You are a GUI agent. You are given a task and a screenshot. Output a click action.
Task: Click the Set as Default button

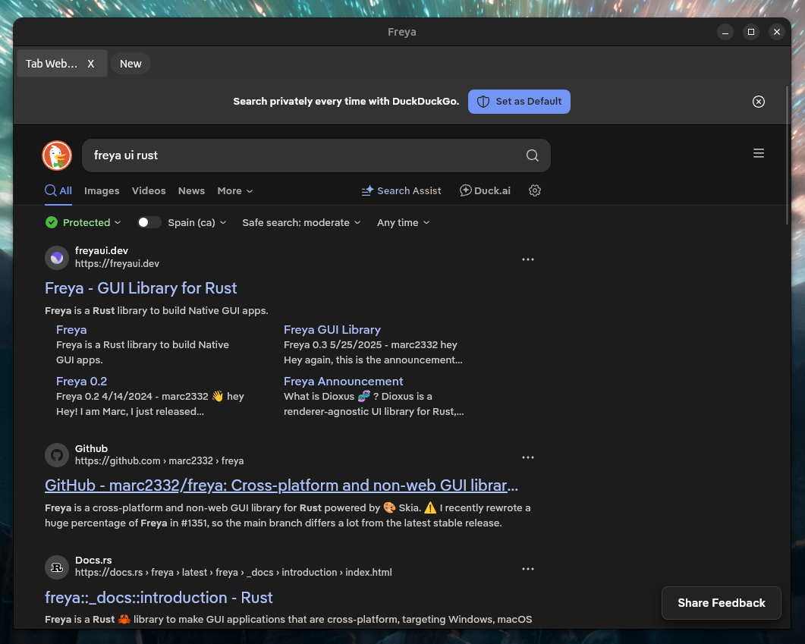[x=519, y=102]
